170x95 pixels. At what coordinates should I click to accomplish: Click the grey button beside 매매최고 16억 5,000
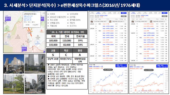[164, 16]
